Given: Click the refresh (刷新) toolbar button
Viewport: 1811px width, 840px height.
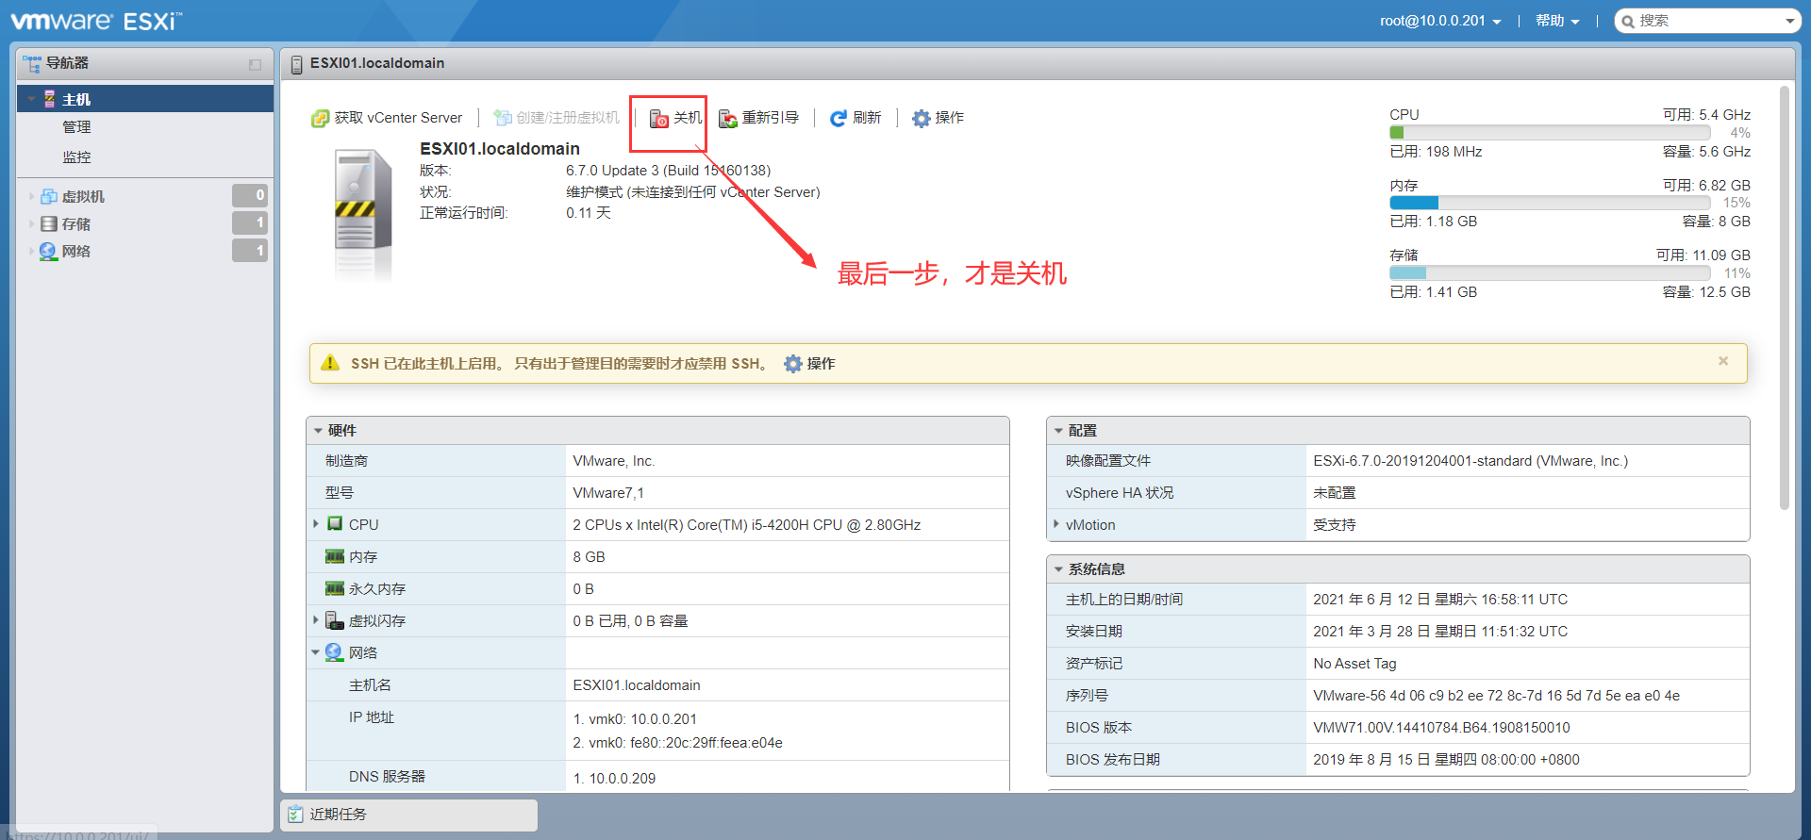Looking at the screenshot, I should (856, 118).
